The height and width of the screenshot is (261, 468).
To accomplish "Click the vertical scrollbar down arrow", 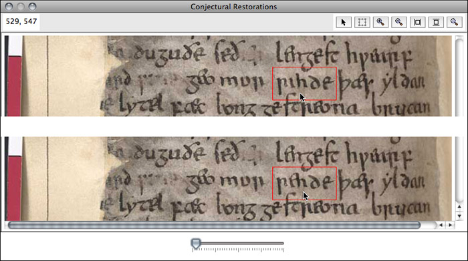I will click(x=459, y=216).
